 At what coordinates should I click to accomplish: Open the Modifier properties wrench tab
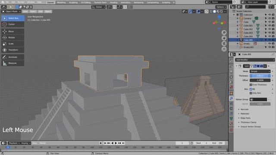click(231, 99)
